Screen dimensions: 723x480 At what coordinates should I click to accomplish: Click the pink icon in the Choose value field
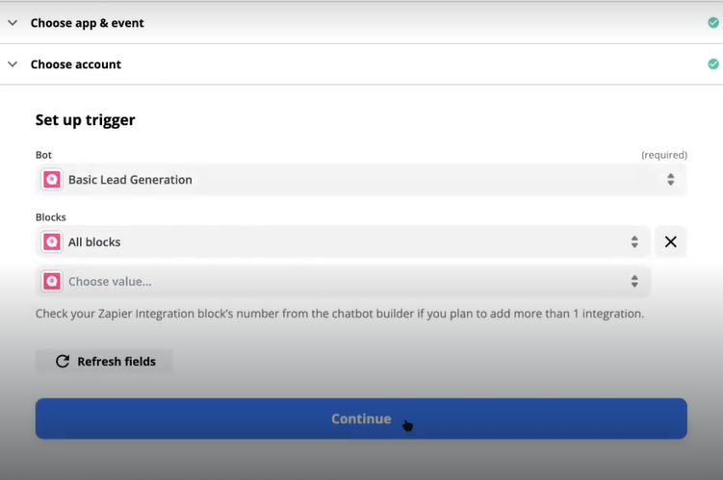52,282
